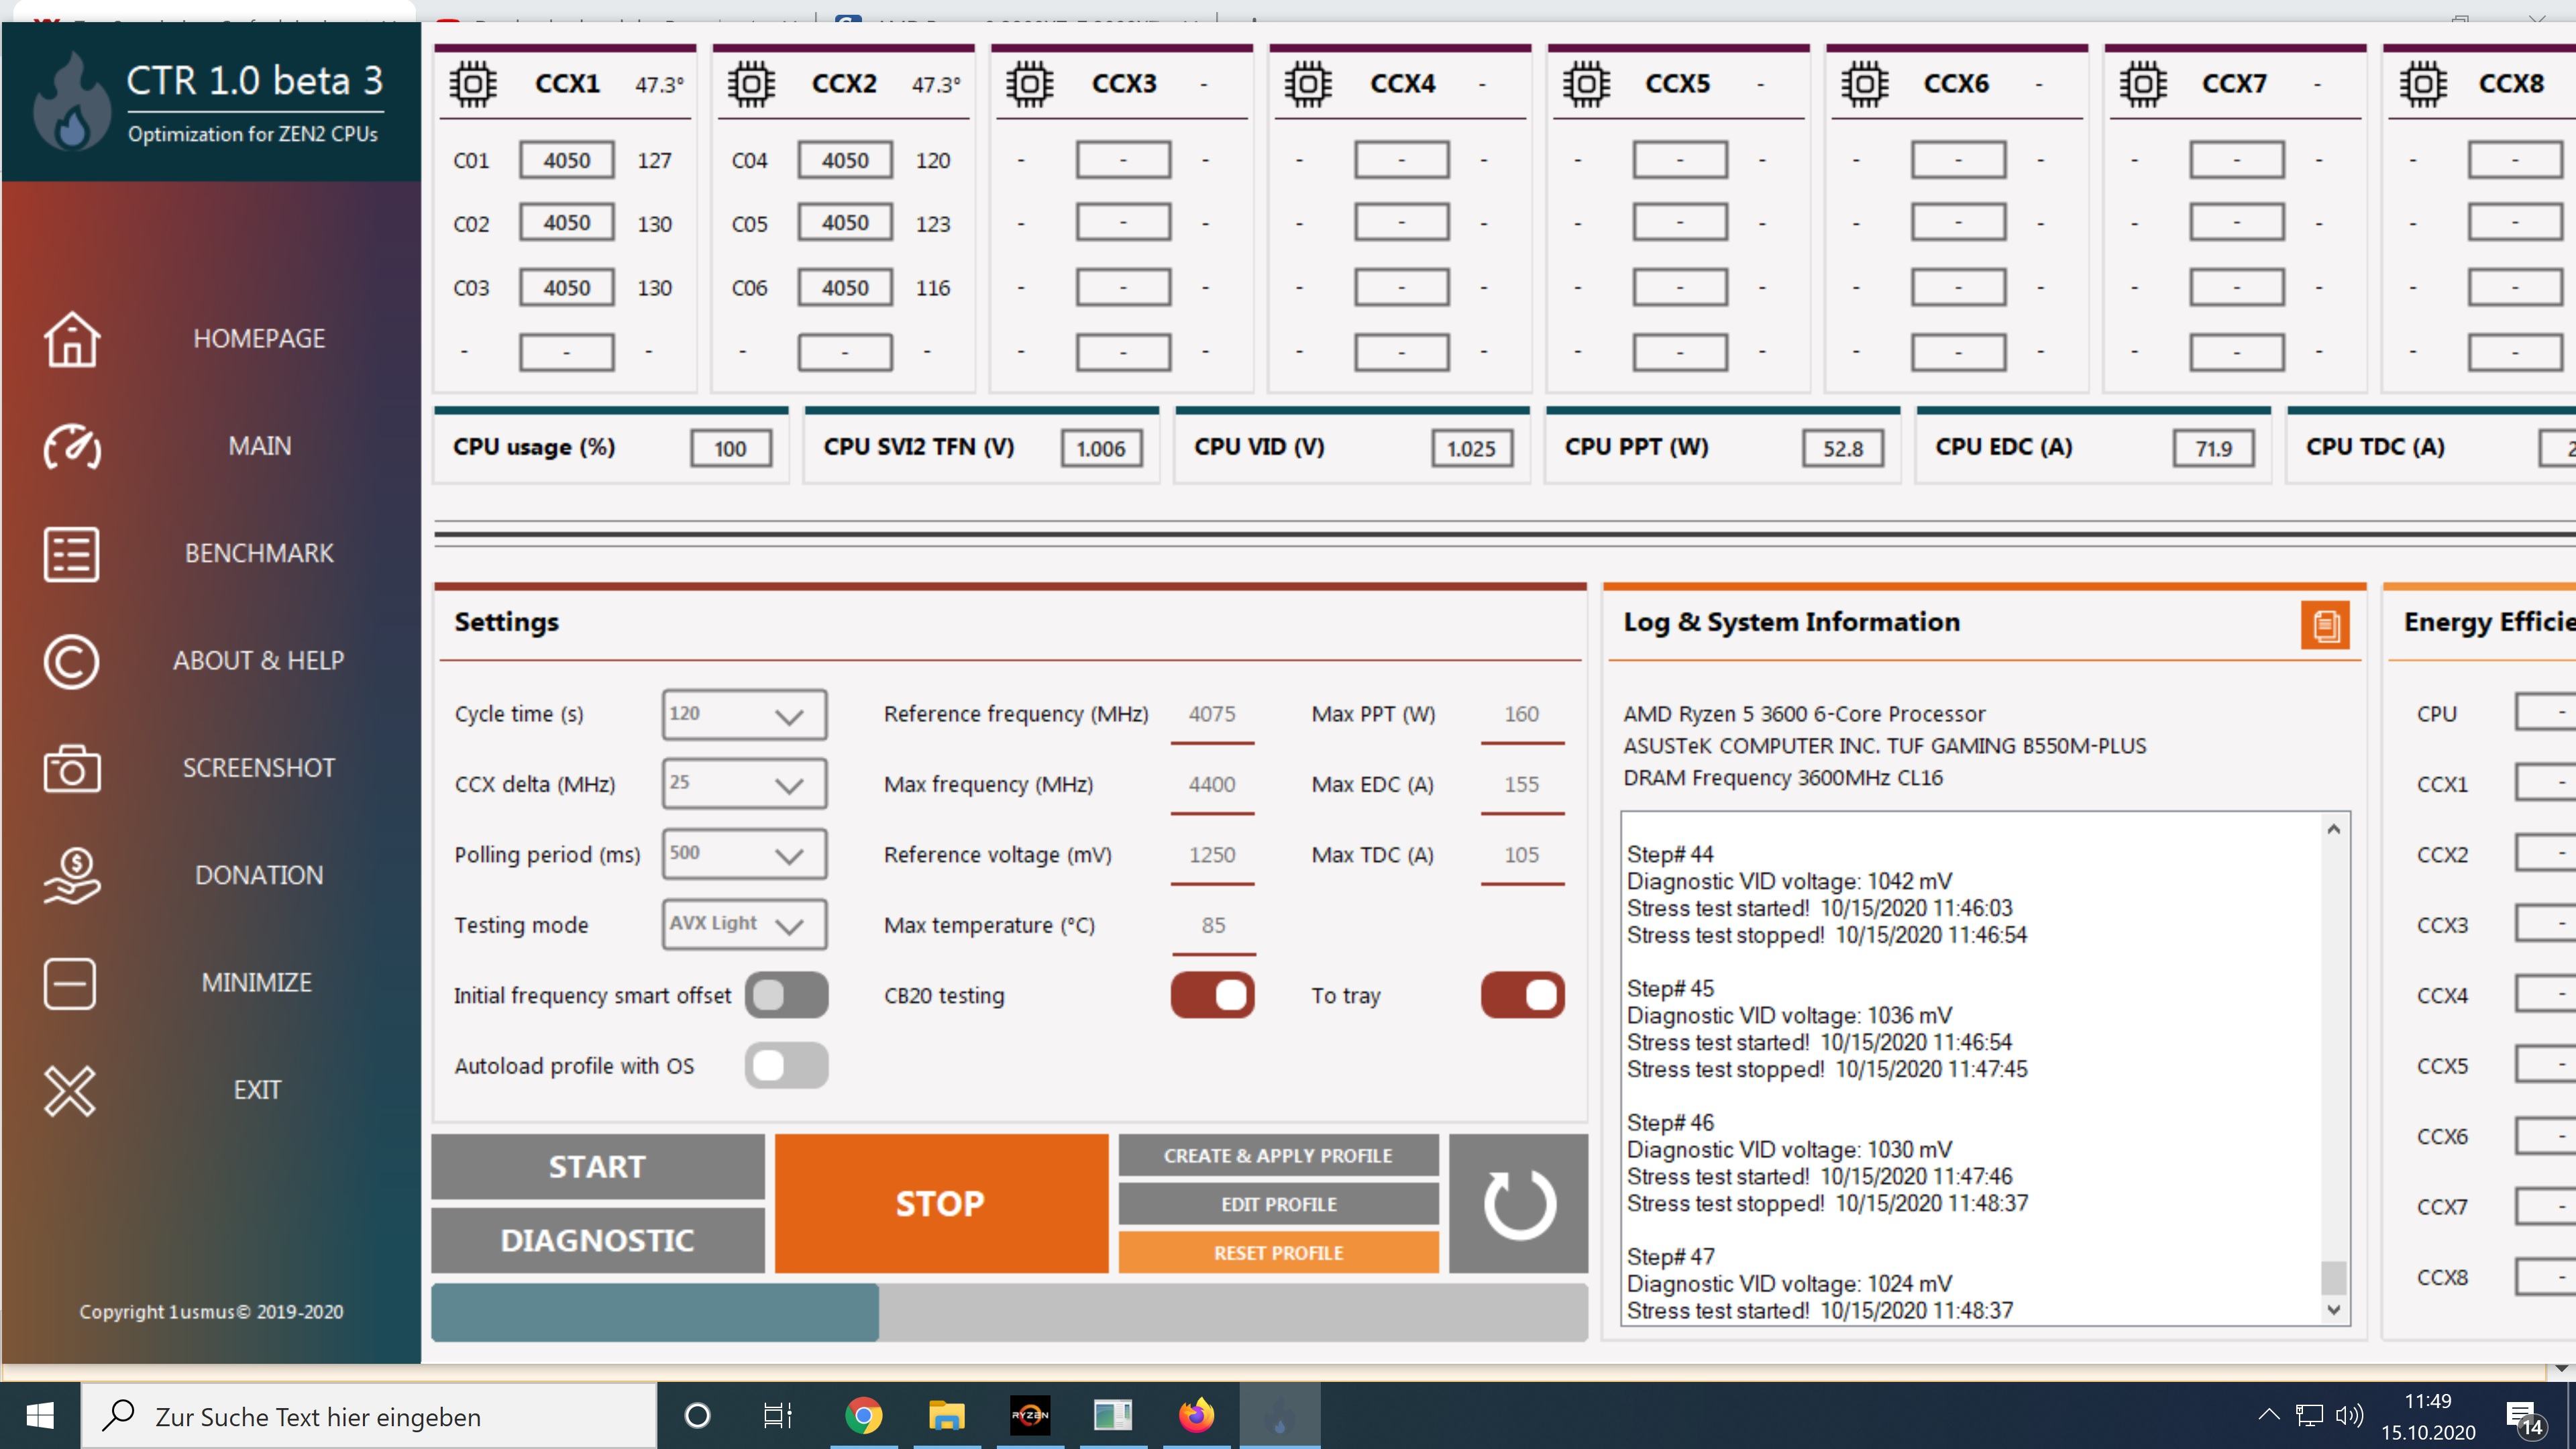Click the circular refresh arrow button
The width and height of the screenshot is (2576, 1449).
[x=1518, y=1203]
